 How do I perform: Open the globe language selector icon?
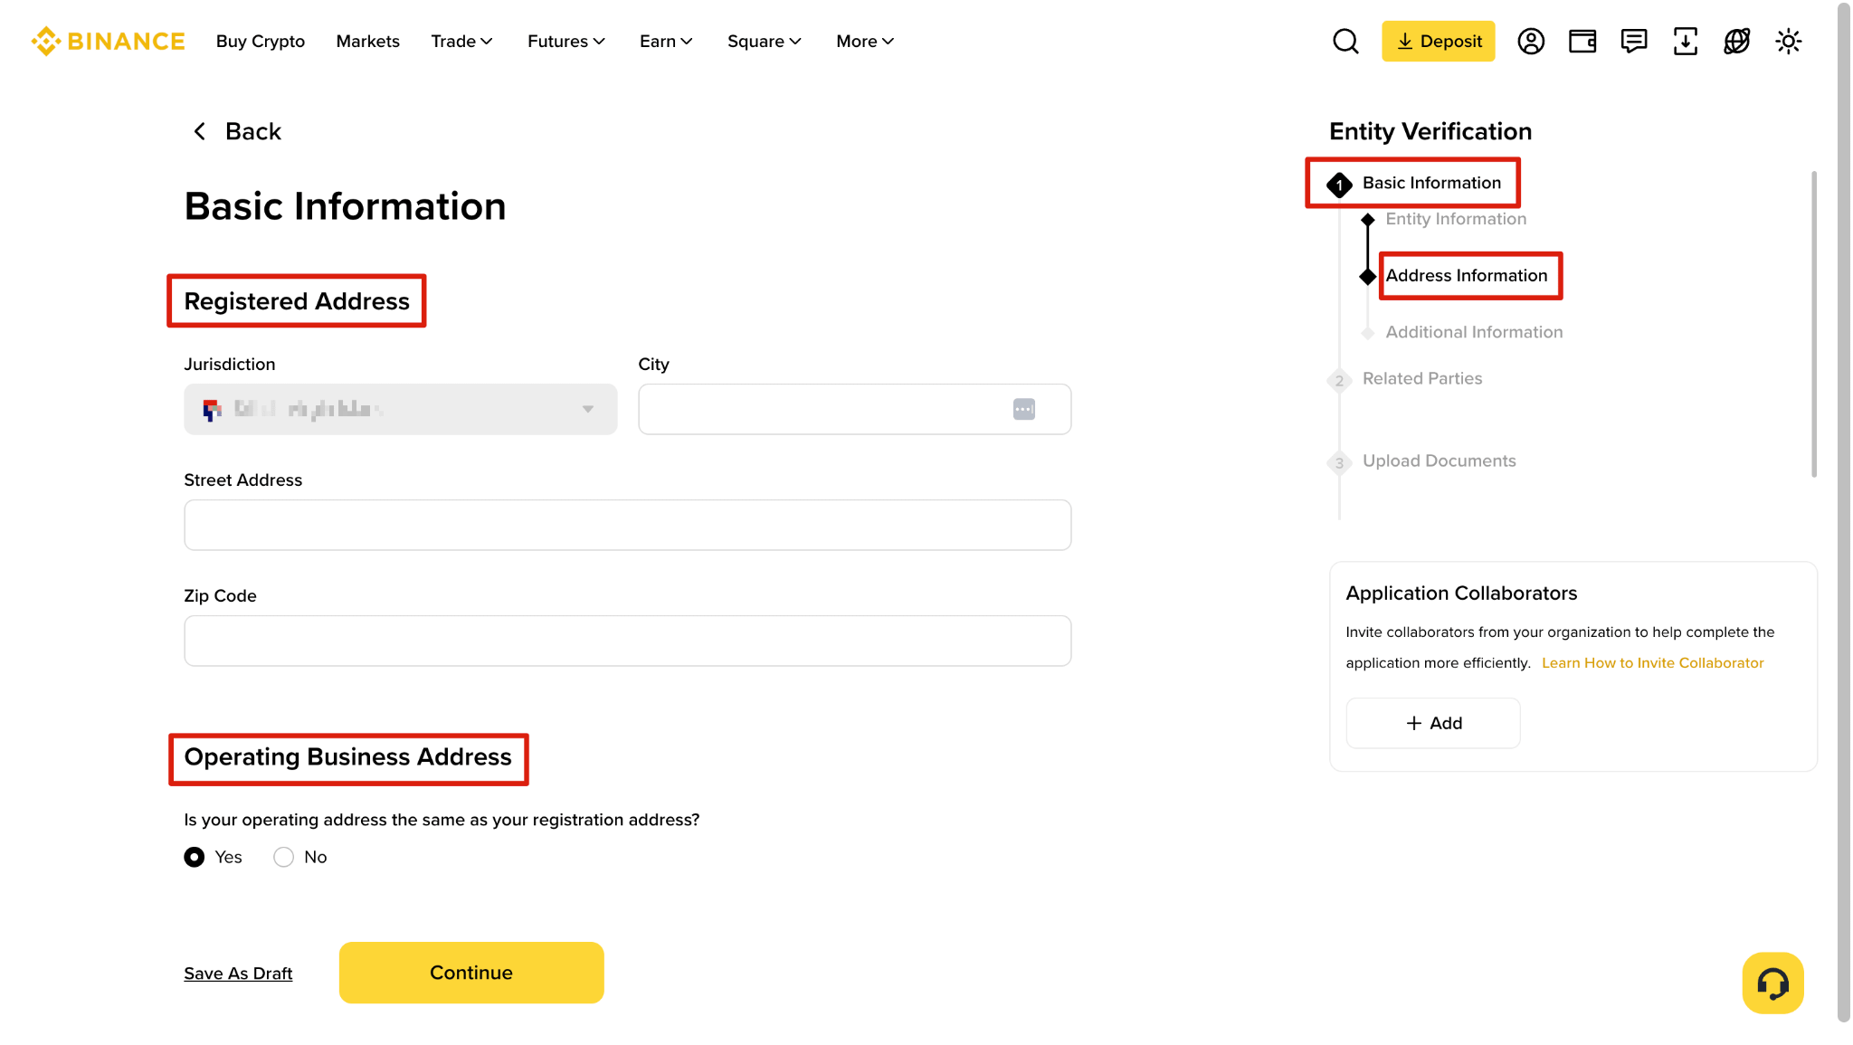point(1737,41)
